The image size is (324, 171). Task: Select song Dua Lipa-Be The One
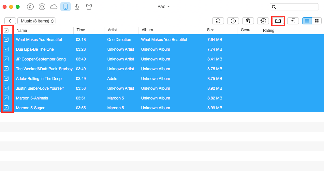click(x=35, y=49)
